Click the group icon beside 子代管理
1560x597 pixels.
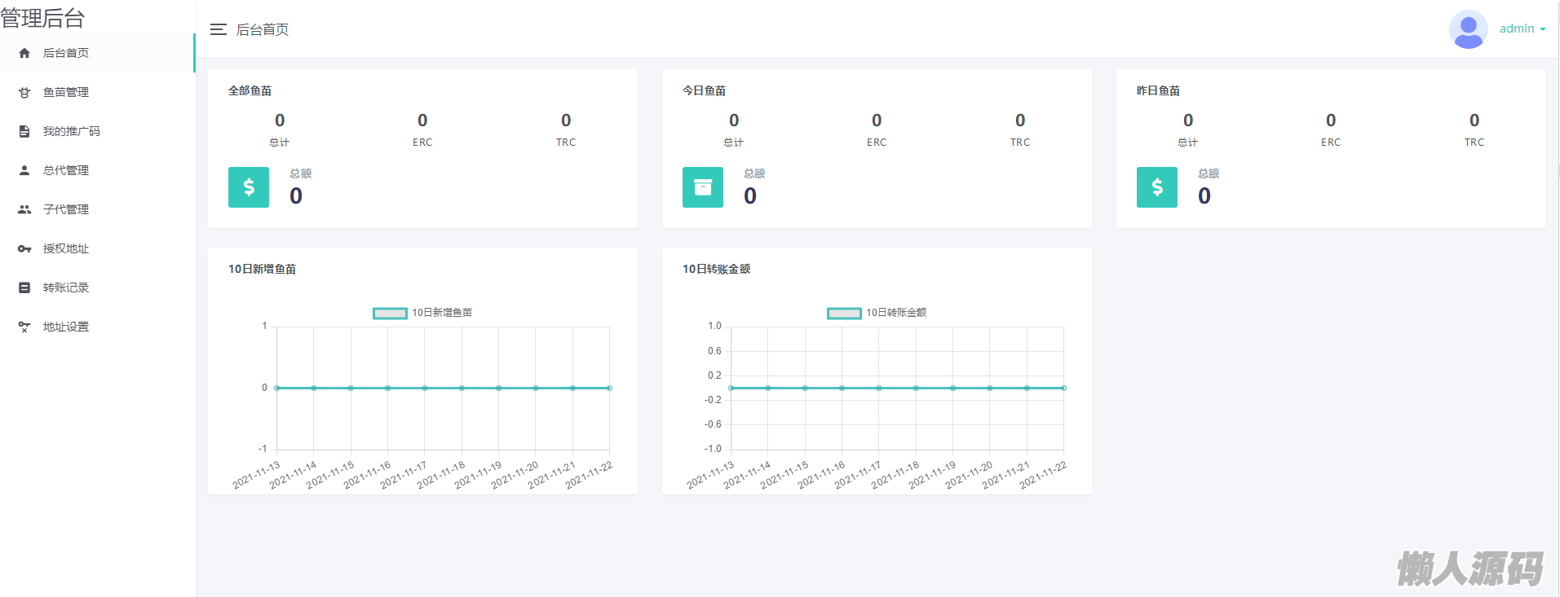(24, 209)
